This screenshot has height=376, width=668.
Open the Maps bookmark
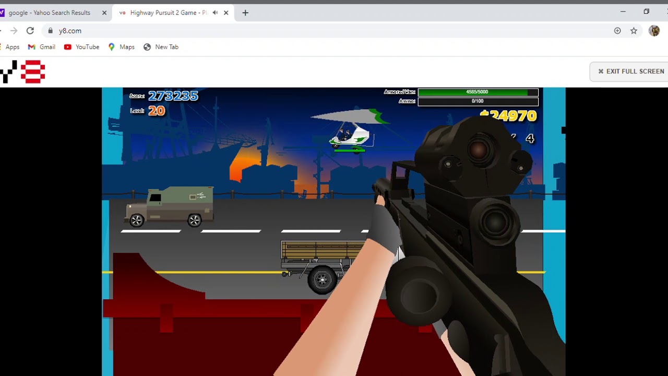121,47
